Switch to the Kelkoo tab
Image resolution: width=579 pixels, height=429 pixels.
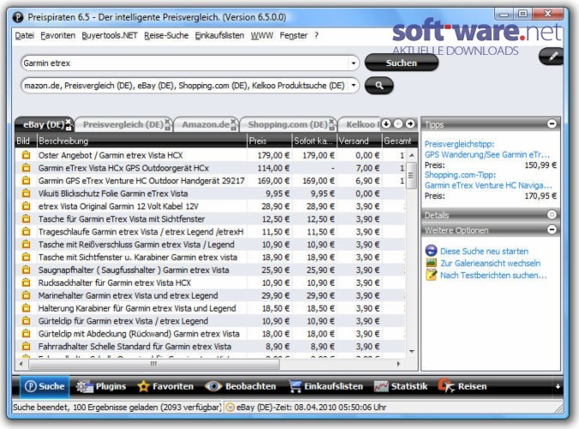point(360,124)
